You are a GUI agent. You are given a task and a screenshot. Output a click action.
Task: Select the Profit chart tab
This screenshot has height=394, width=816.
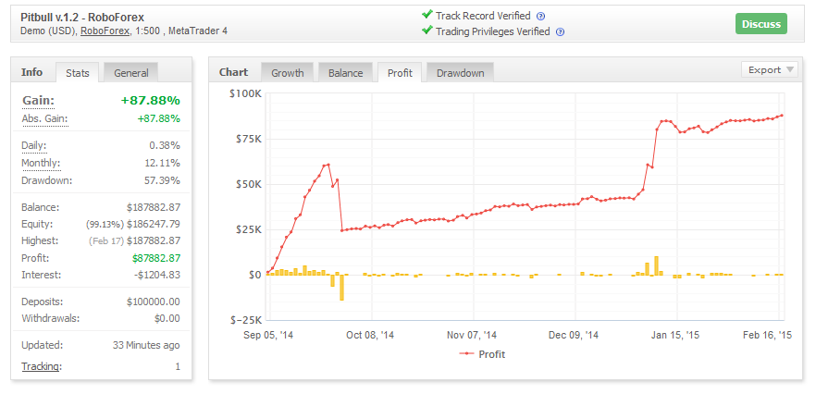[x=400, y=72]
